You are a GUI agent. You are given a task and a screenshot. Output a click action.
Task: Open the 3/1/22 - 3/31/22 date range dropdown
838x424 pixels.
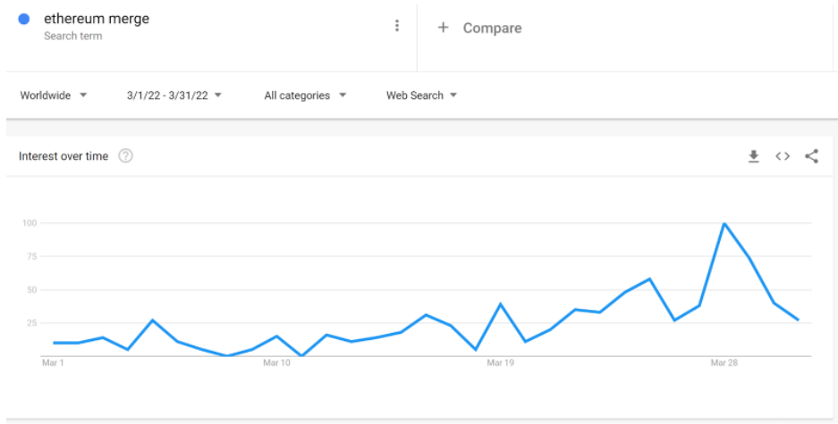point(174,96)
